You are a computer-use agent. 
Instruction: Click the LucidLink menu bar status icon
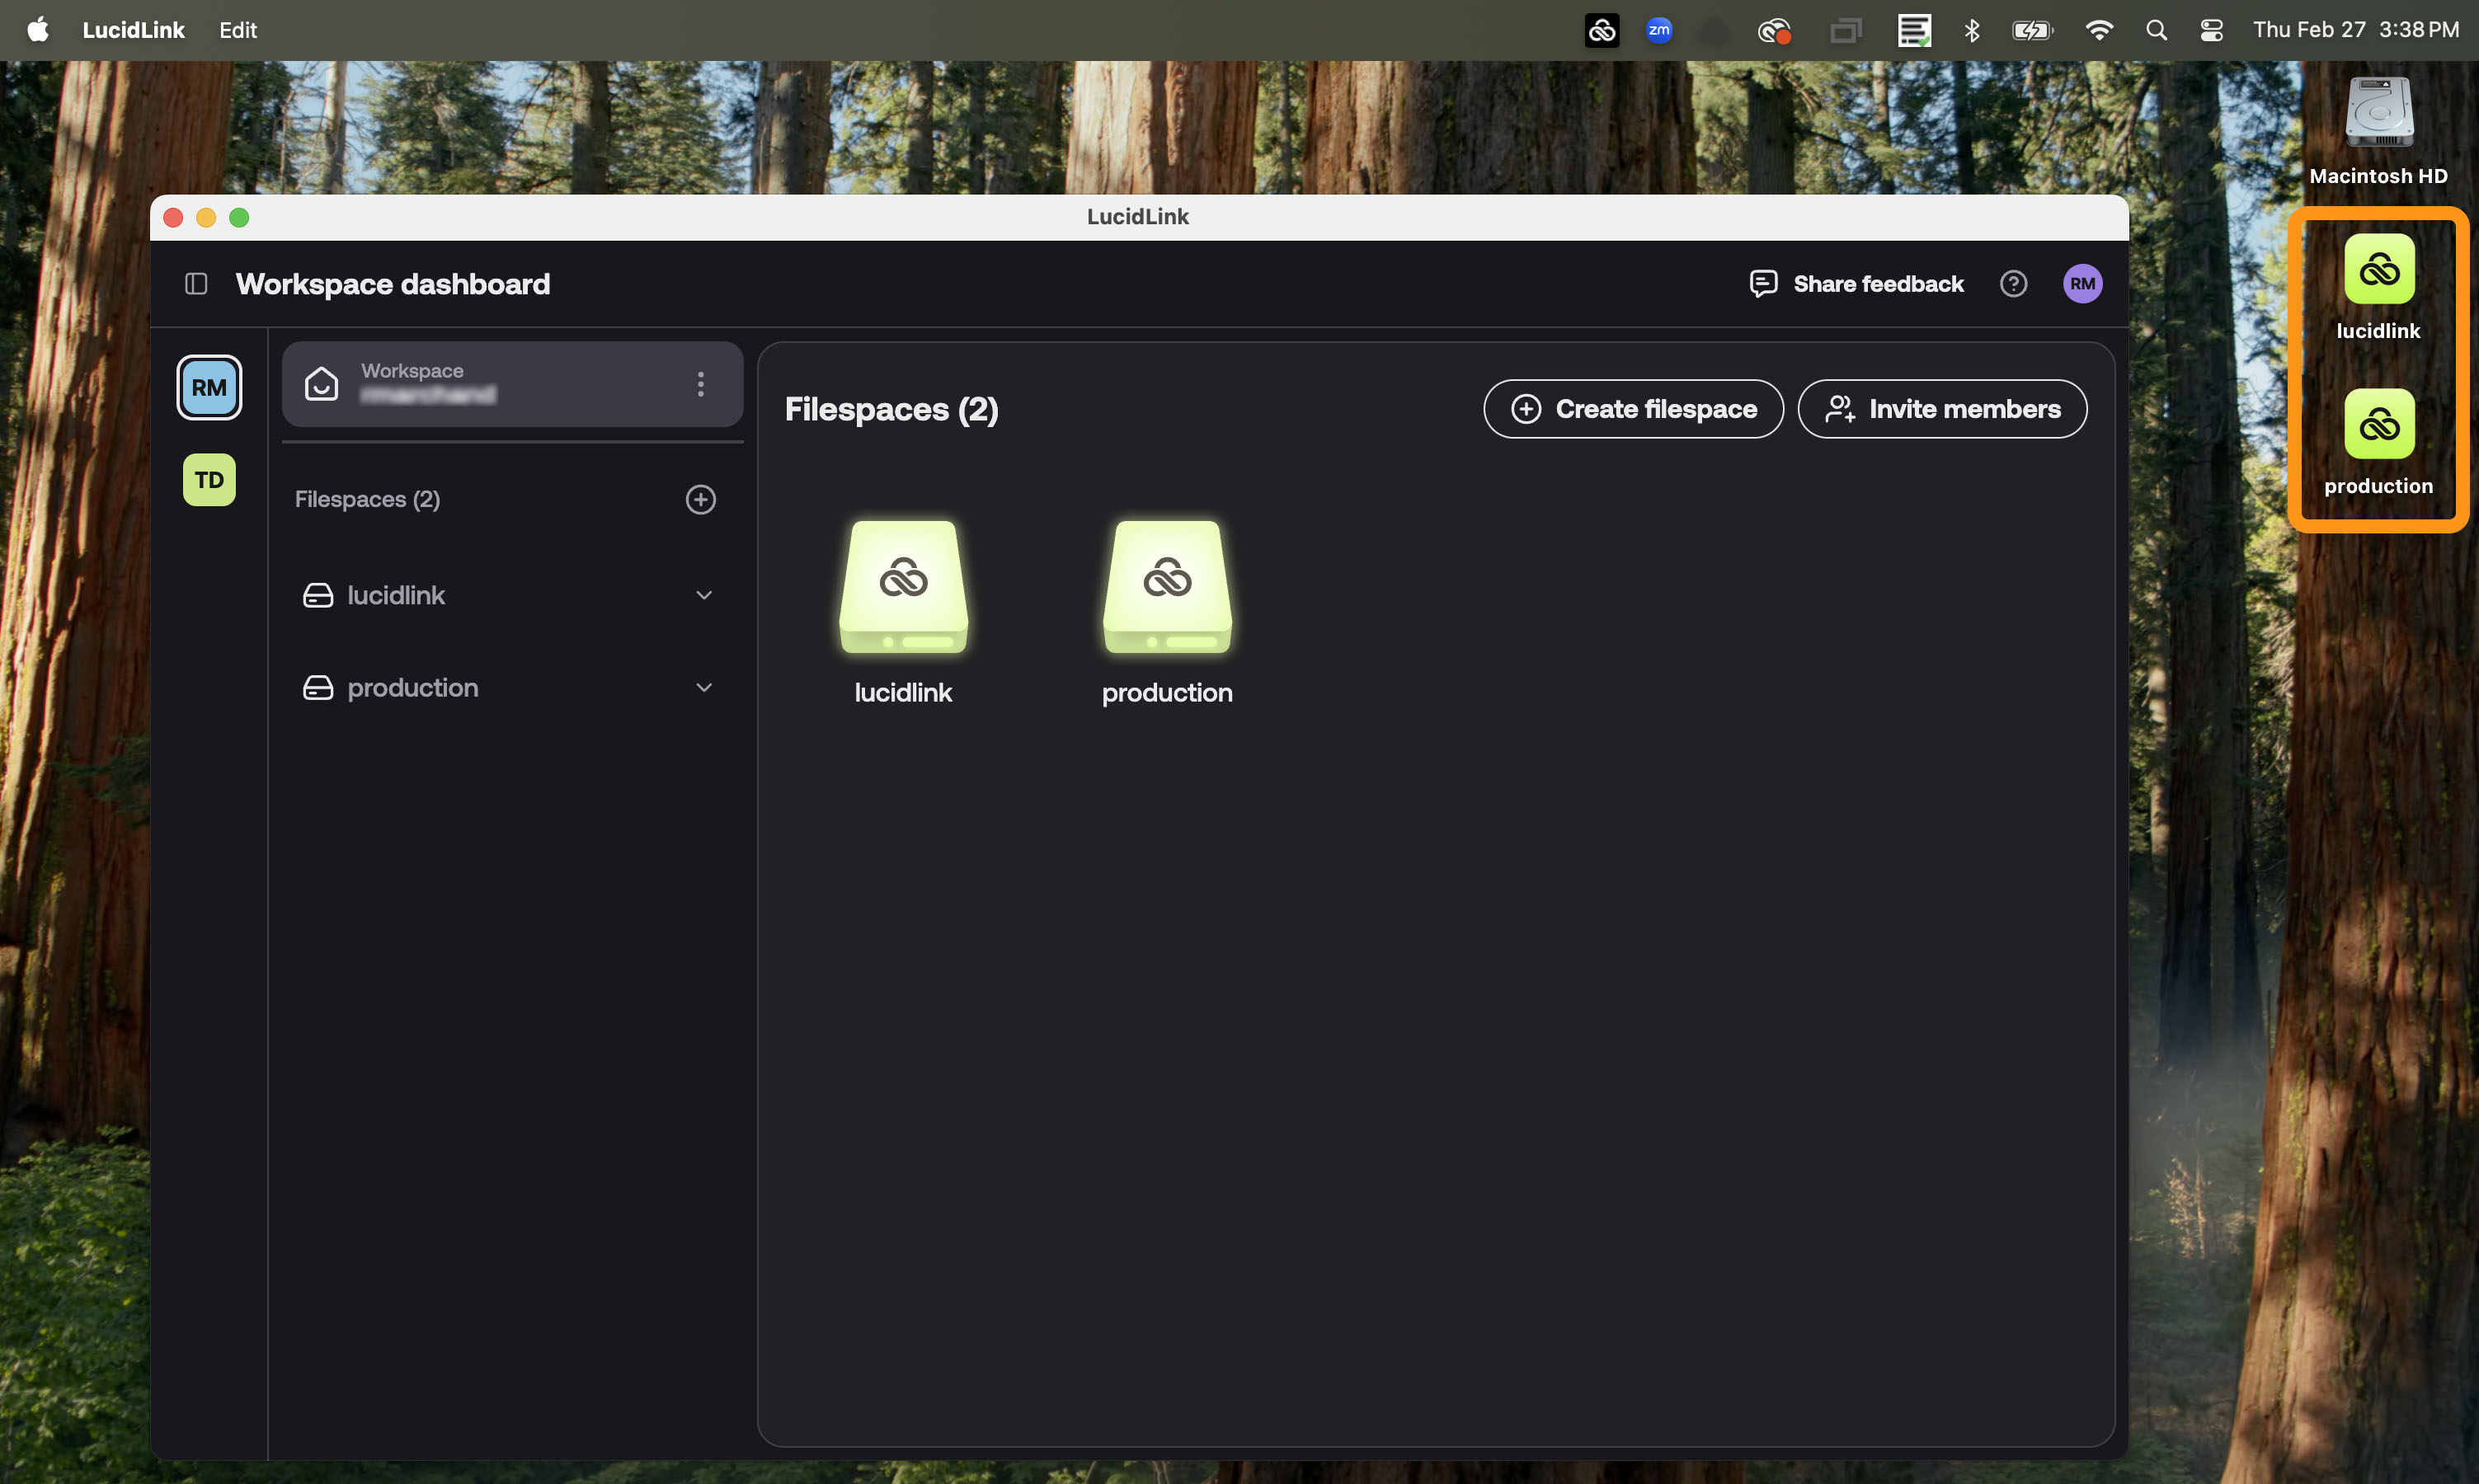[1602, 30]
